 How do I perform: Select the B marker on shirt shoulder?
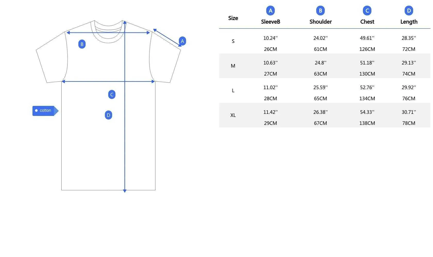tap(82, 44)
